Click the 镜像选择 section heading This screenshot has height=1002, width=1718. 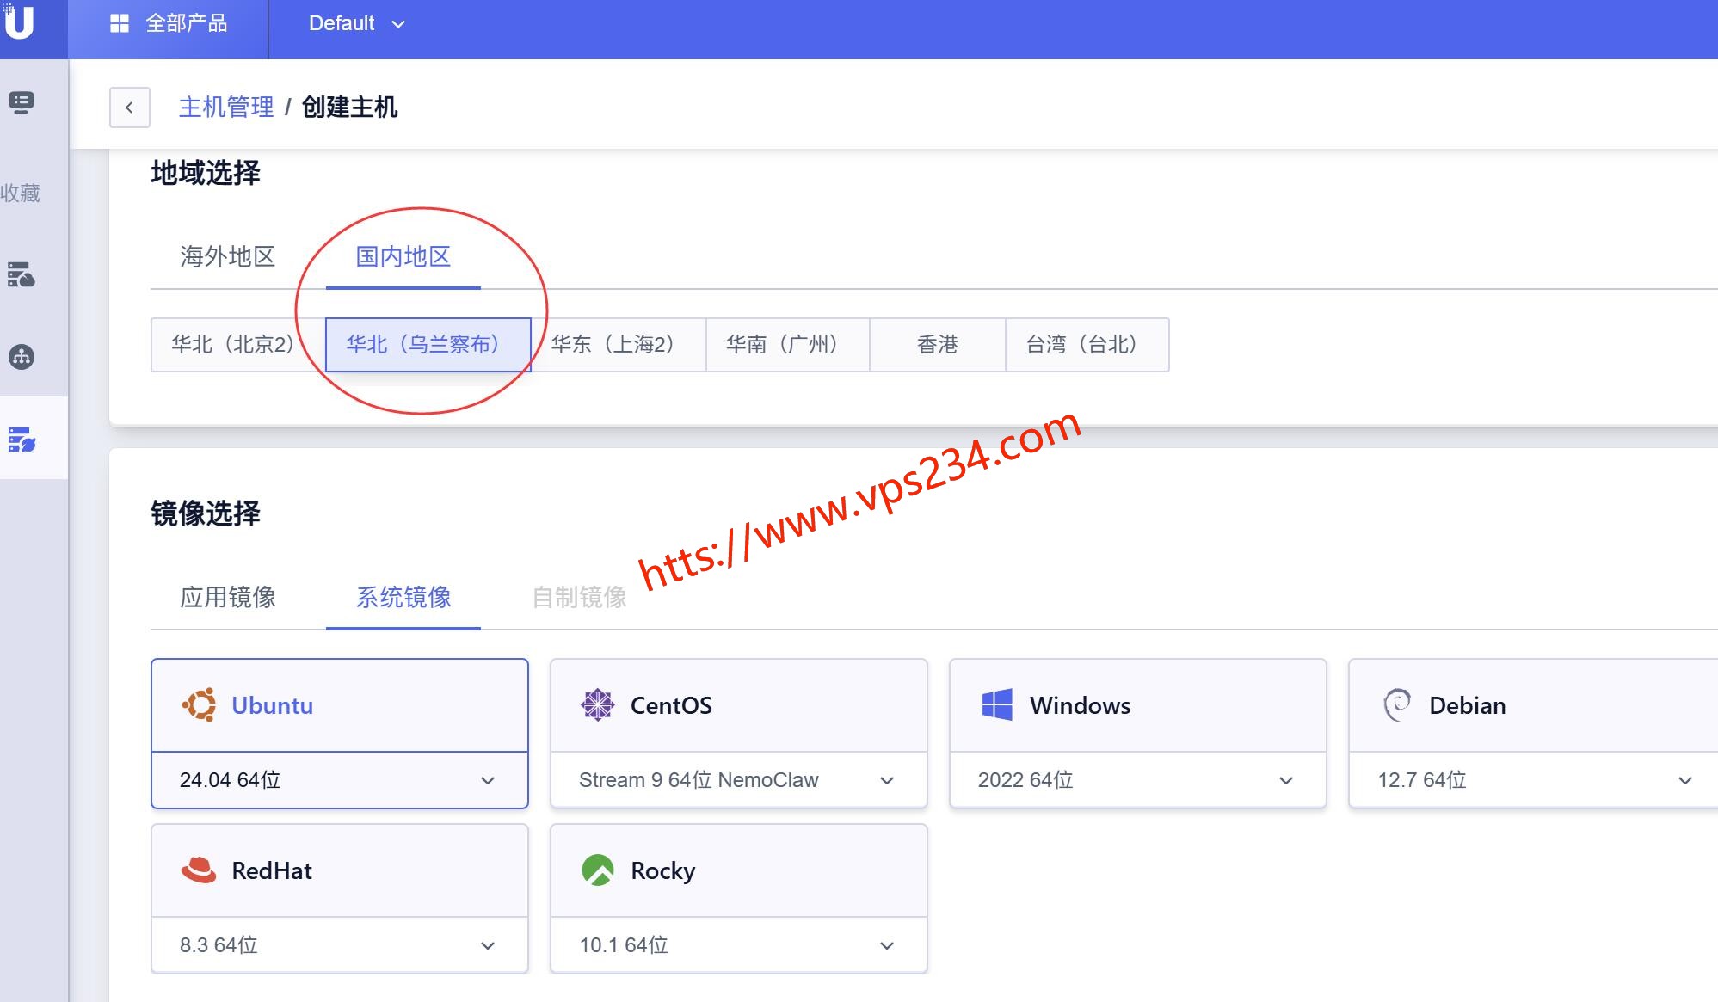206,513
